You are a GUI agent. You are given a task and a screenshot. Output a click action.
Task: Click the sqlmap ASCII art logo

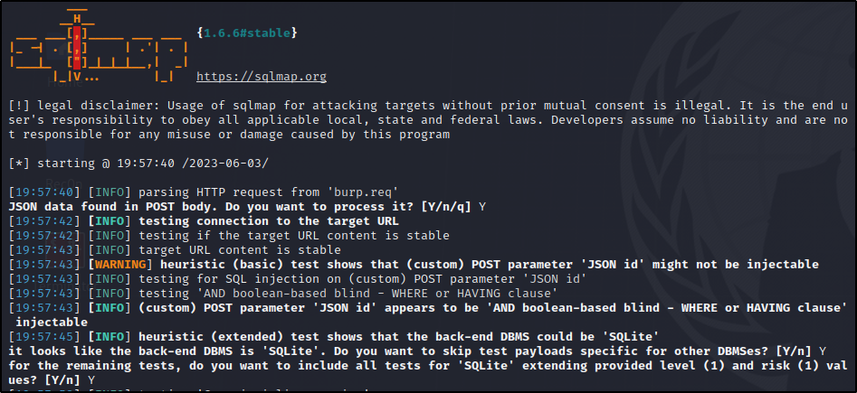pyautogui.click(x=100, y=46)
